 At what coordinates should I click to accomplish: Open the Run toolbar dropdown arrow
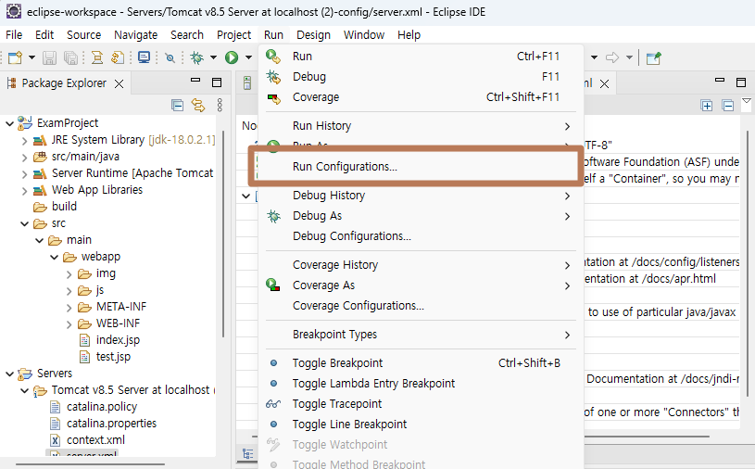tap(248, 57)
